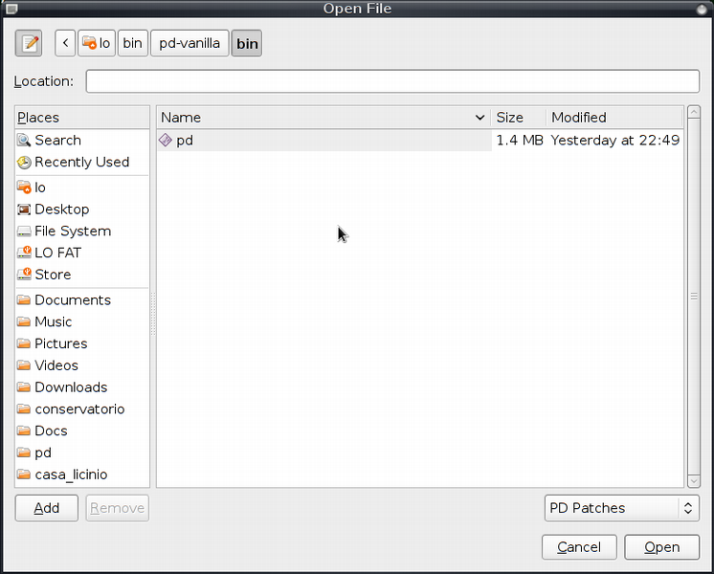Open the Docs bookmark
This screenshot has height=574, width=714.
82,431
